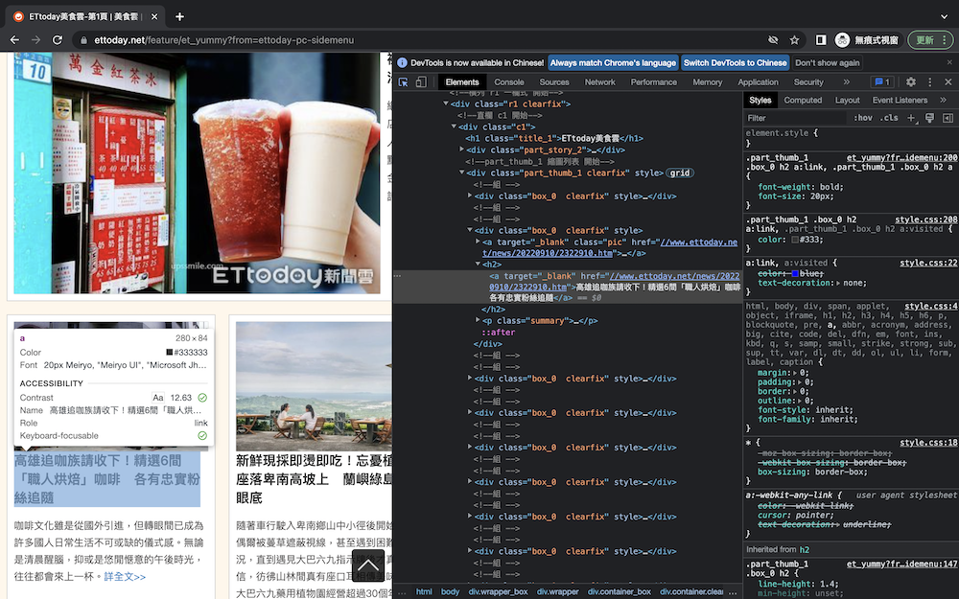This screenshot has height=599, width=959.
Task: Click the page scroll-to-top arrow button
Action: [x=368, y=566]
